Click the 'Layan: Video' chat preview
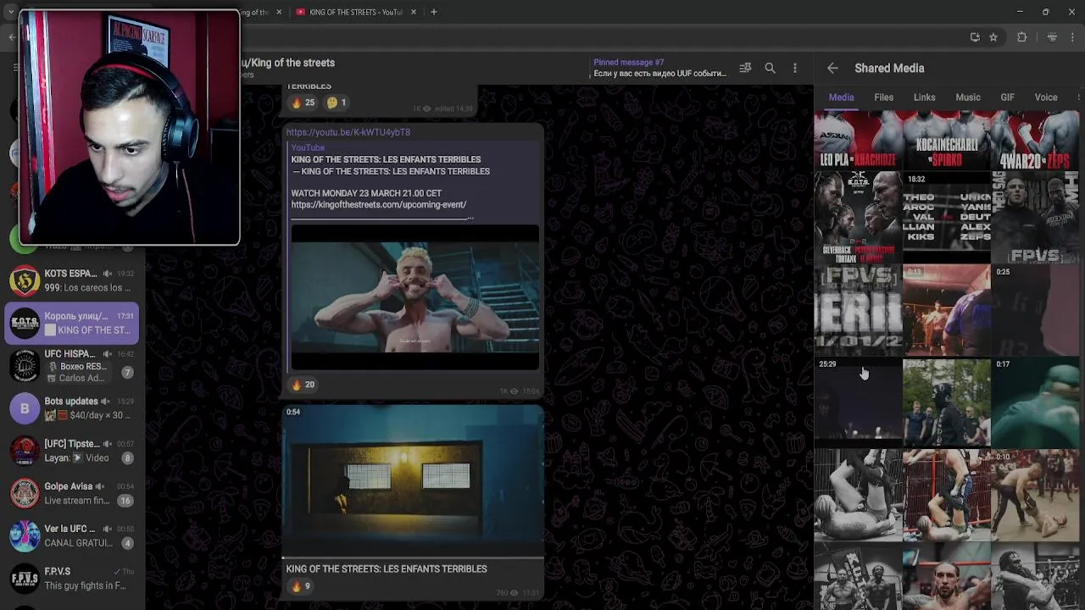The image size is (1085, 610). [76, 457]
